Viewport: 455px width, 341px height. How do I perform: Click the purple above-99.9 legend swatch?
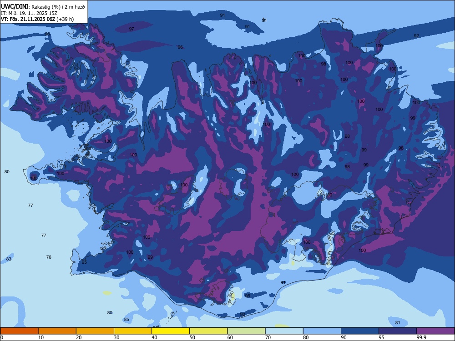(x=435, y=331)
